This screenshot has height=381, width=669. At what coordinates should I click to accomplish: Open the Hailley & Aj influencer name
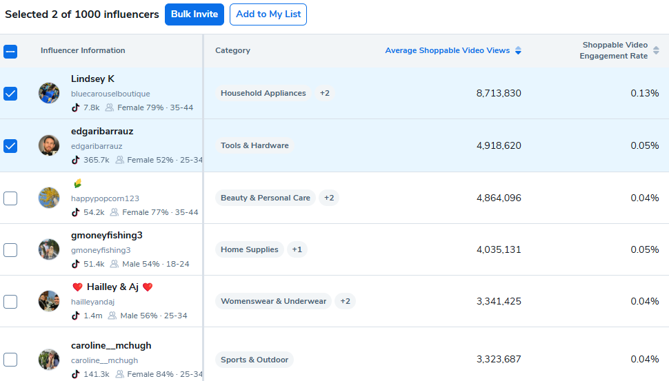pyautogui.click(x=113, y=287)
